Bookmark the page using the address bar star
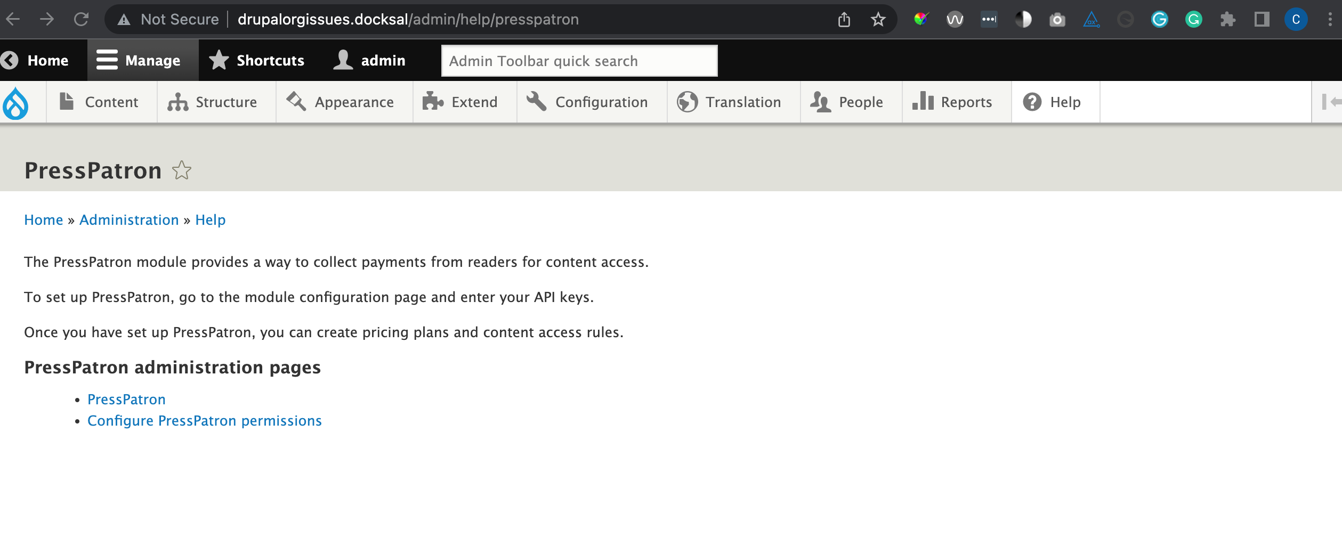Image resolution: width=1342 pixels, height=554 pixels. (877, 19)
